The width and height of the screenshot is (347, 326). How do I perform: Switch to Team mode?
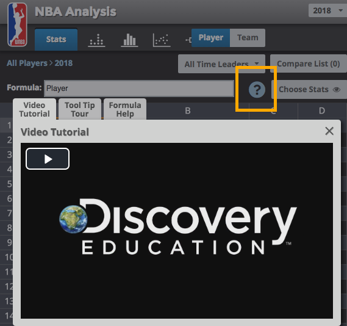(x=248, y=38)
